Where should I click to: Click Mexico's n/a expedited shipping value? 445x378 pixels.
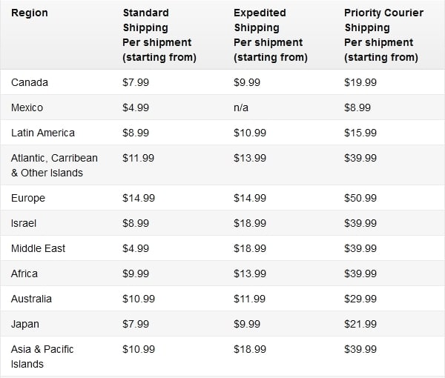click(241, 107)
